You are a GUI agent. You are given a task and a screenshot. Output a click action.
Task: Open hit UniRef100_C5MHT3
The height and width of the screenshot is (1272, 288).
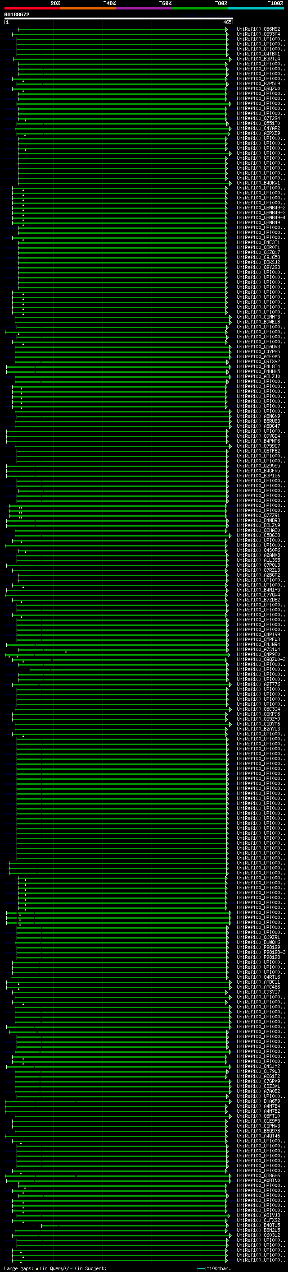pyautogui.click(x=258, y=317)
